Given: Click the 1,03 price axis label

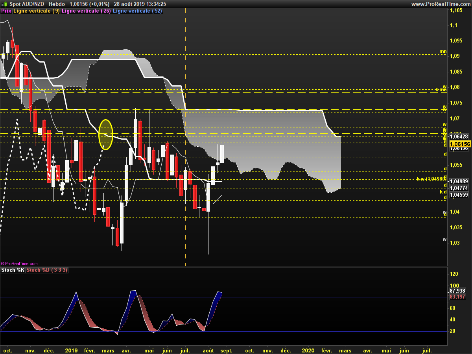Looking at the screenshot, I should [x=455, y=243].
